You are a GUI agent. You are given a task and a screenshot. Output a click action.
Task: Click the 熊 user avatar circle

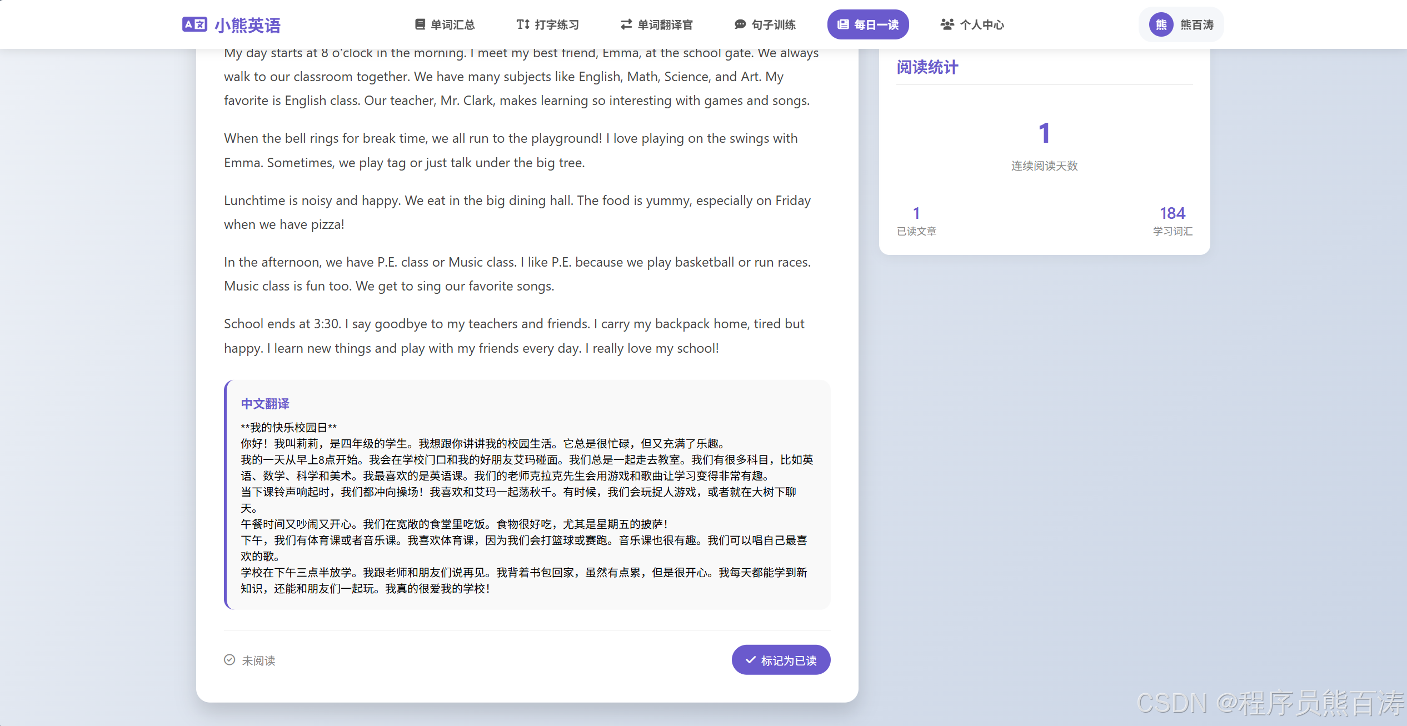coord(1161,24)
